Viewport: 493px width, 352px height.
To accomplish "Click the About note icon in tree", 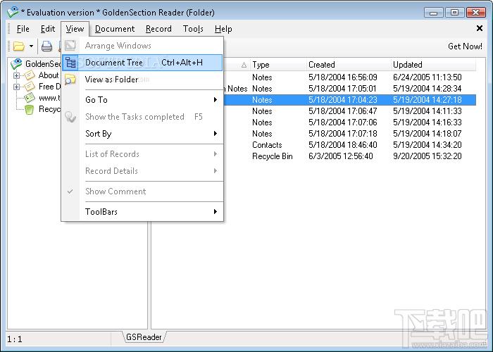I will (30, 75).
